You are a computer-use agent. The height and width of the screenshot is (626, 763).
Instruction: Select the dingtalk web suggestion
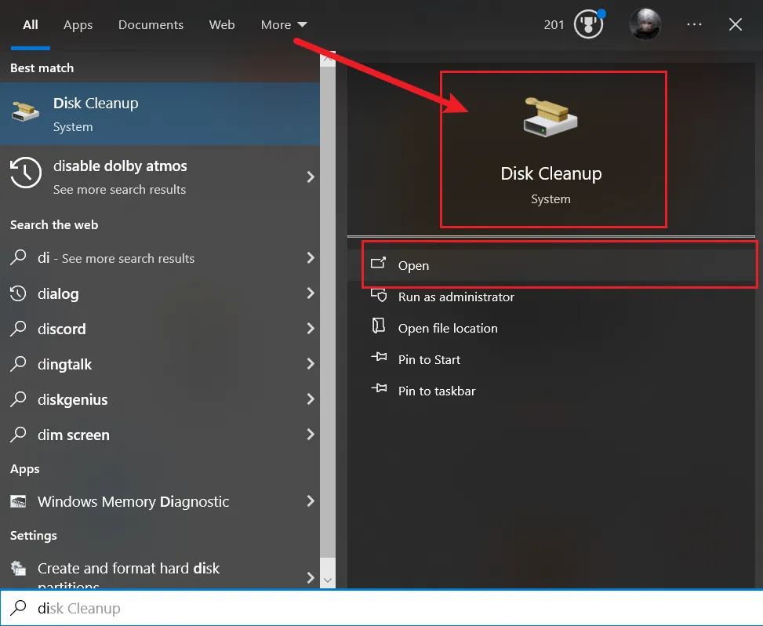click(x=160, y=364)
